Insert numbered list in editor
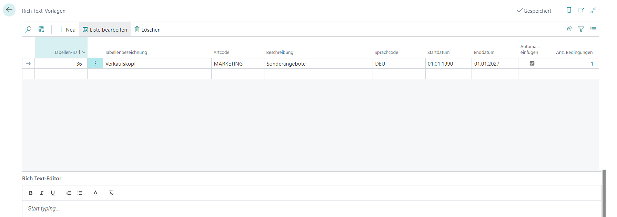 69,193
